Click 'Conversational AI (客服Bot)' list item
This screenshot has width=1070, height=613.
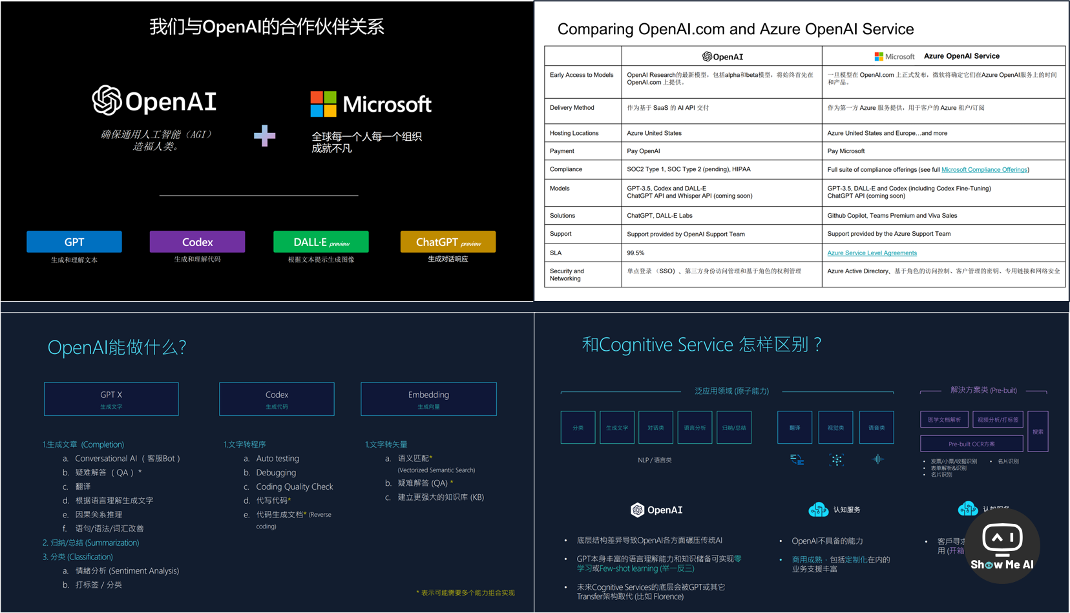pyautogui.click(x=127, y=459)
